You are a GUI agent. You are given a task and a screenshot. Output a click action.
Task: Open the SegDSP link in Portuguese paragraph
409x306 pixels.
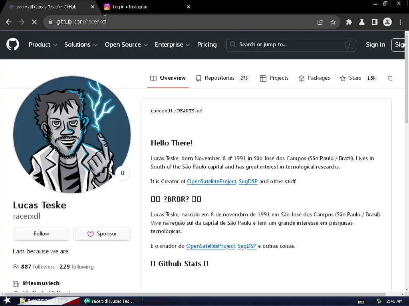pos(247,246)
